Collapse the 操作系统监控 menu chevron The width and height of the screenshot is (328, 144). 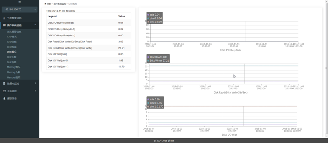pos(35,25)
